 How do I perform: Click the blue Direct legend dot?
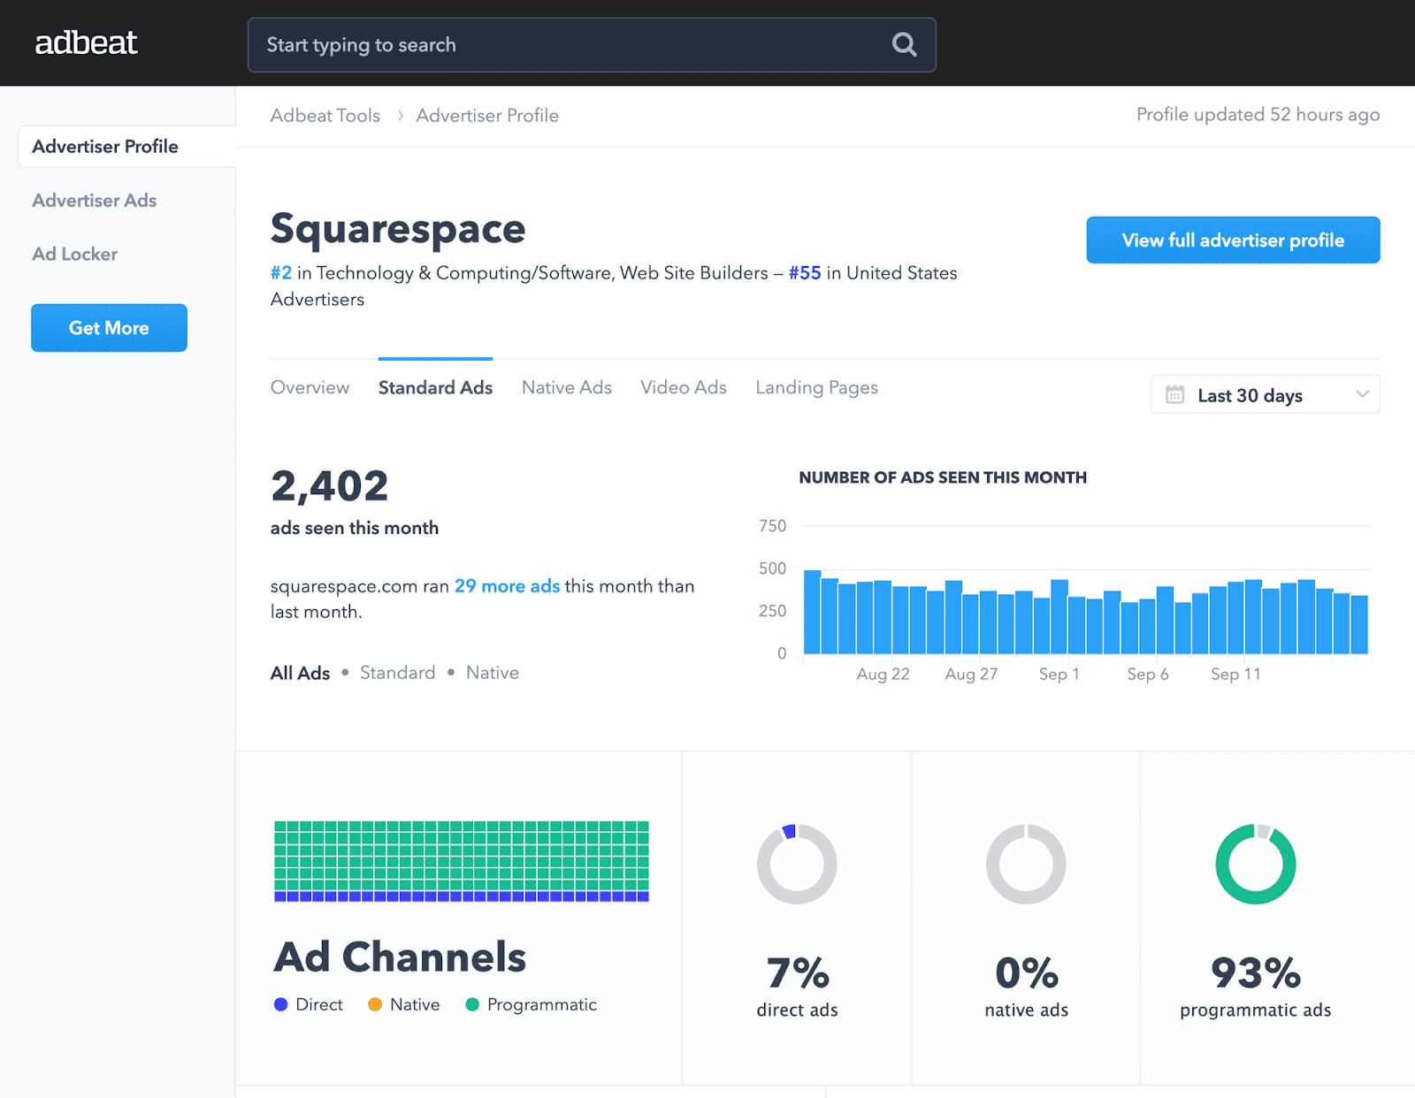click(280, 1004)
